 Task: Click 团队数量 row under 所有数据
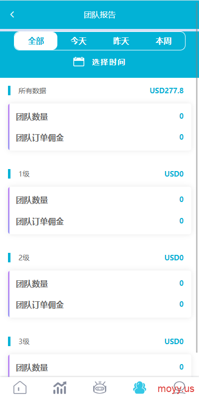[100, 117]
